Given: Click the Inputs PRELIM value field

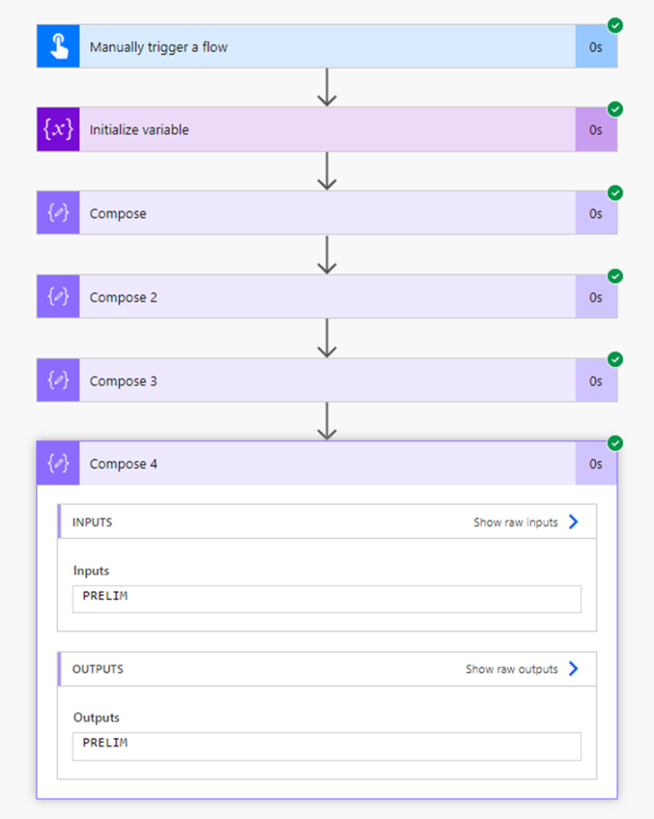Looking at the screenshot, I should point(327,598).
